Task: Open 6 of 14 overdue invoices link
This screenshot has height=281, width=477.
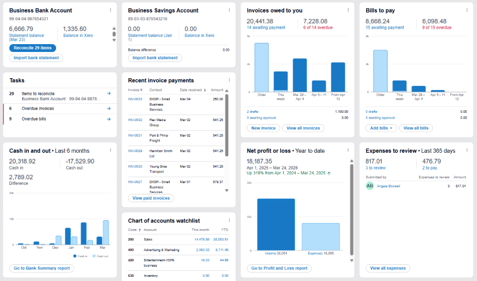Action: (318, 27)
